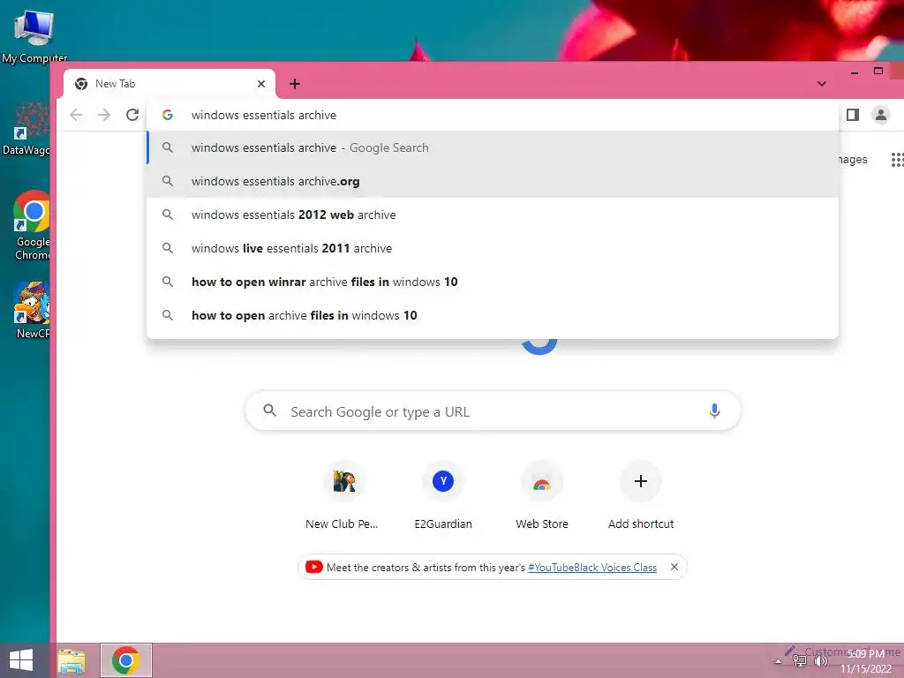Click the 'Search Google or type a URL' box
Screen dimensions: 904x678
(x=493, y=411)
